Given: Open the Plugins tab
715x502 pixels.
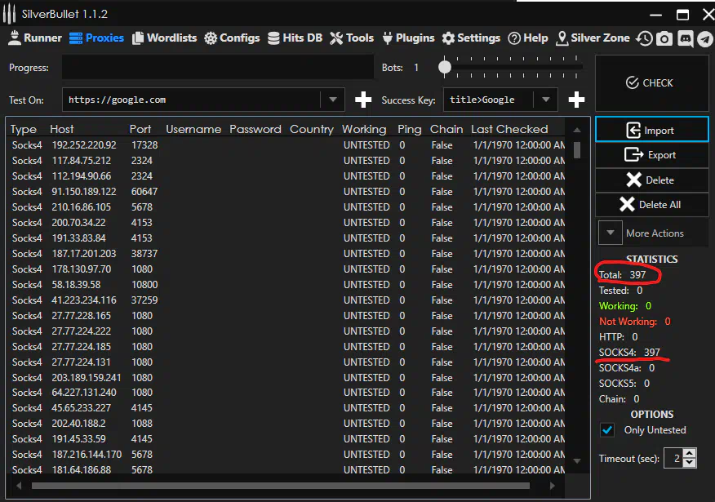Looking at the screenshot, I should 408,38.
